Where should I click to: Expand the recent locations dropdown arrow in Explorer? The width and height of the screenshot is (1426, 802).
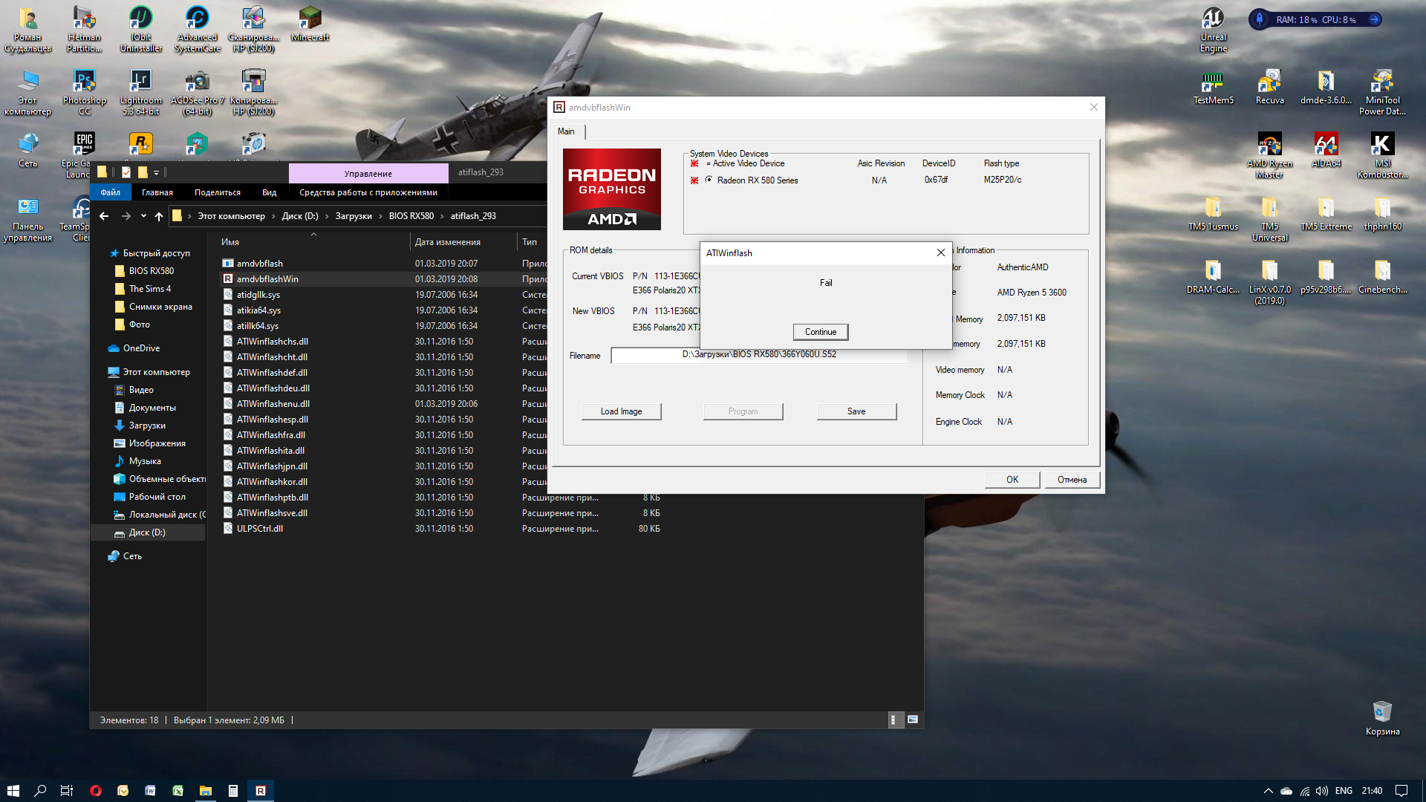click(143, 216)
